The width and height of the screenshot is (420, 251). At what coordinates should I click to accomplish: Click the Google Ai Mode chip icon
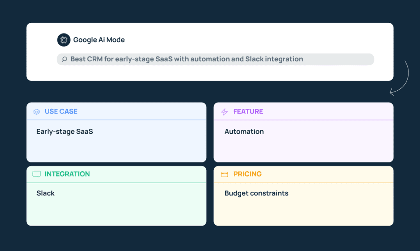[64, 40]
